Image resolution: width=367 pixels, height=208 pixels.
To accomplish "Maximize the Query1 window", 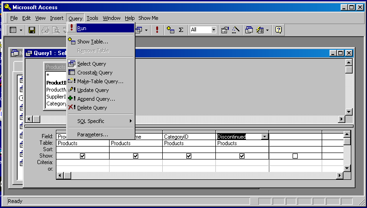I will tap(340, 53).
